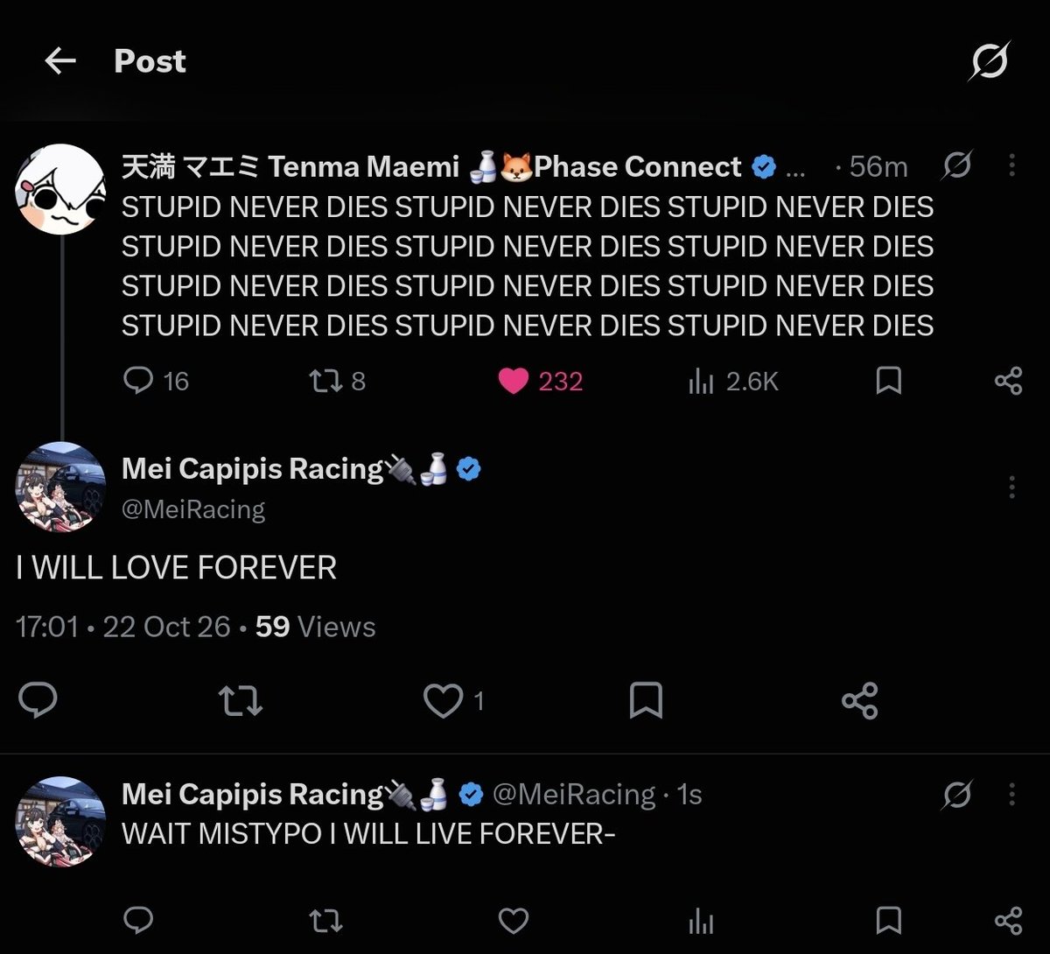Open Tenma Maemi's avatar picture
Viewport: 1050px width, 954px height.
[61, 189]
